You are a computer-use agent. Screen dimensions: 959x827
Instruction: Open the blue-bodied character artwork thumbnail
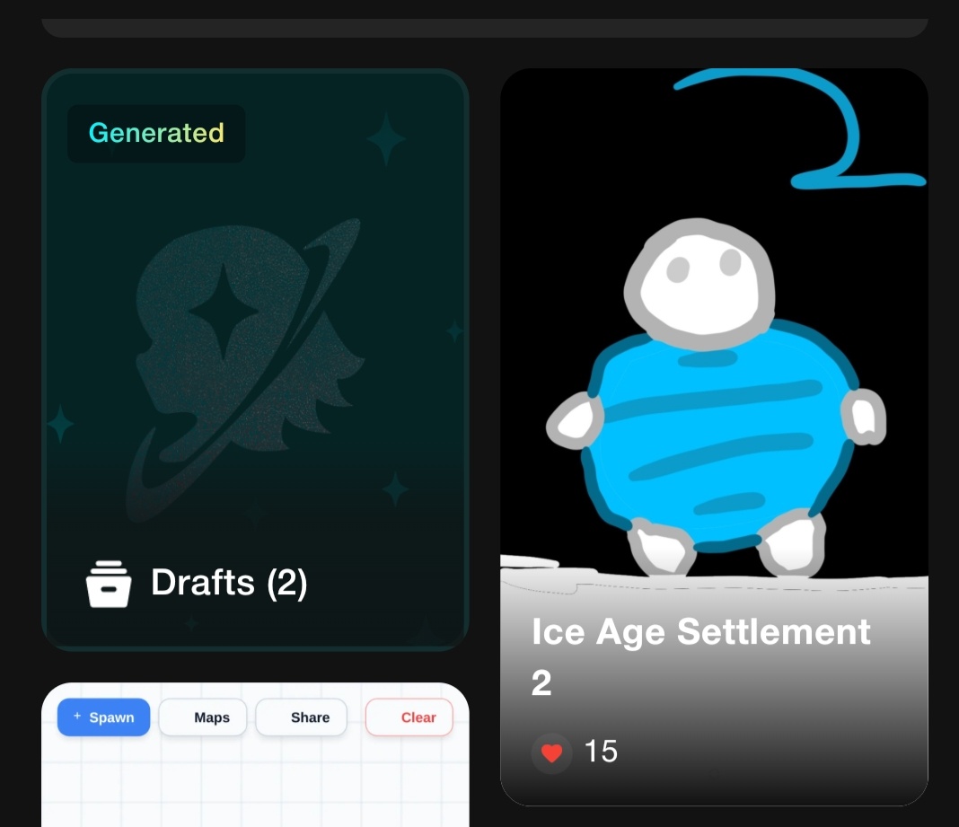point(715,436)
